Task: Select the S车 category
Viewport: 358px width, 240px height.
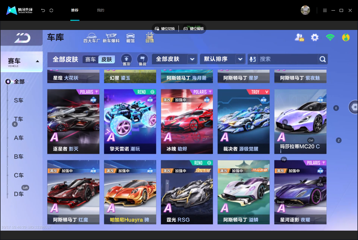Action: (x=18, y=100)
